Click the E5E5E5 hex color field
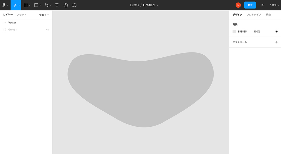This screenshot has height=154, width=281. coord(242,32)
